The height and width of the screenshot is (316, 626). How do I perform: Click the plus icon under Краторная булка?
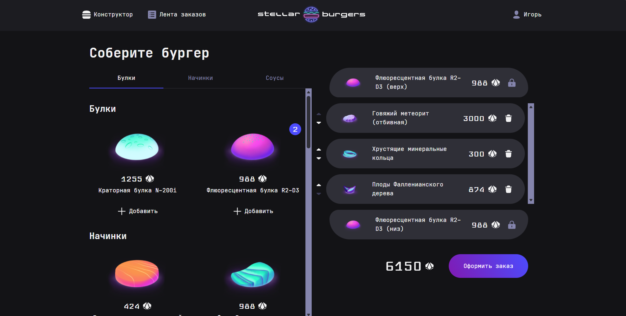pos(122,211)
